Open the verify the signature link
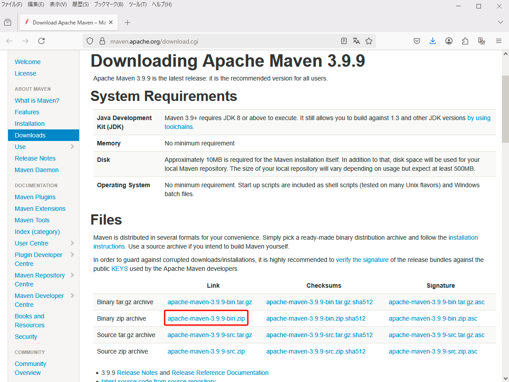This screenshot has width=509, height=382. click(x=362, y=260)
